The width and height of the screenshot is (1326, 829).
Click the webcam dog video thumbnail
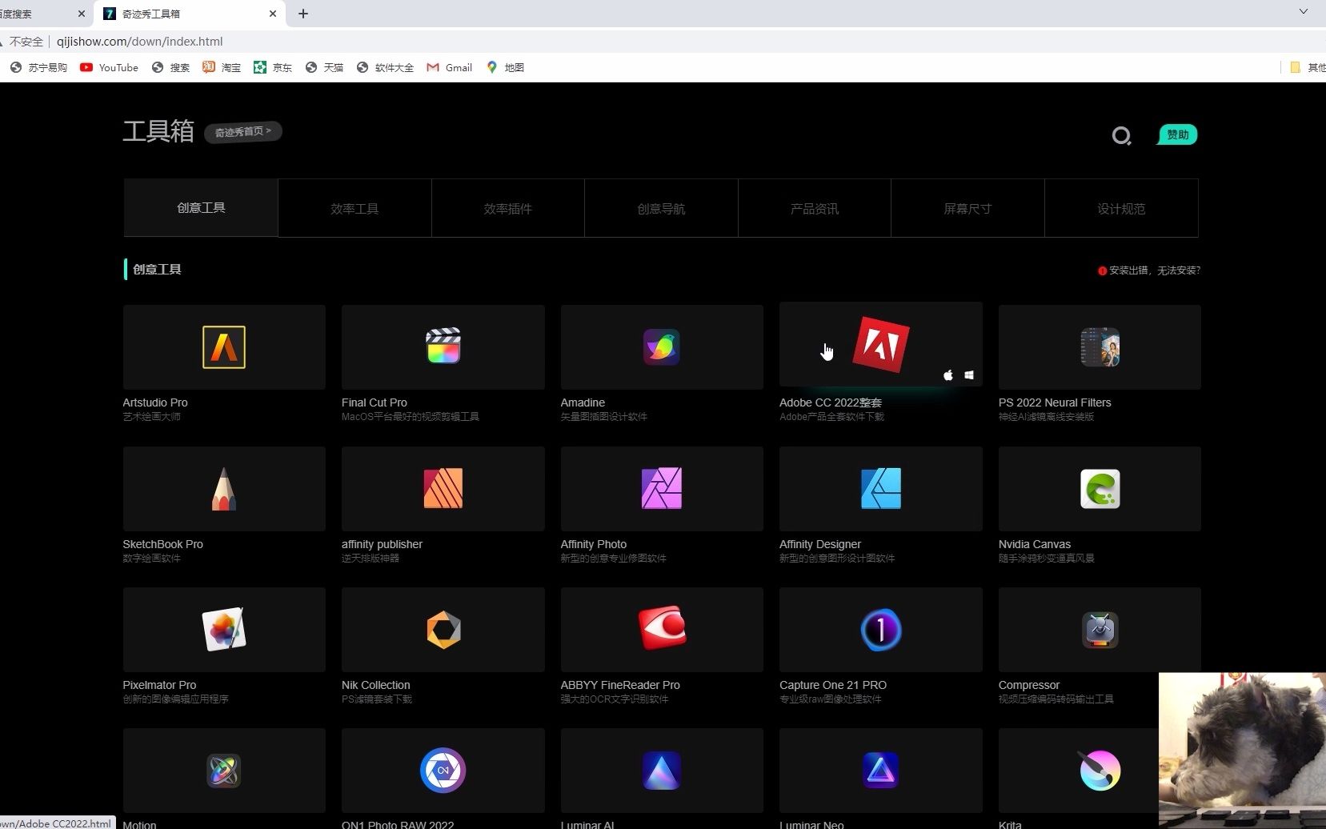coord(1242,751)
